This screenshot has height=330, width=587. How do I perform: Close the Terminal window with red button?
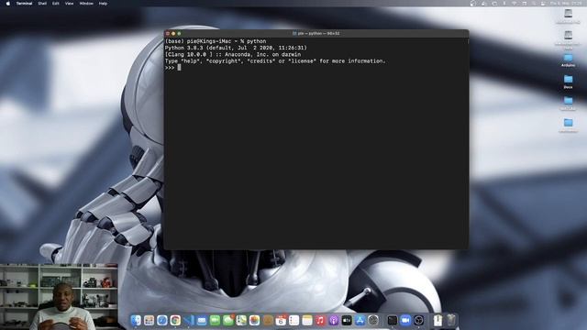(168, 34)
